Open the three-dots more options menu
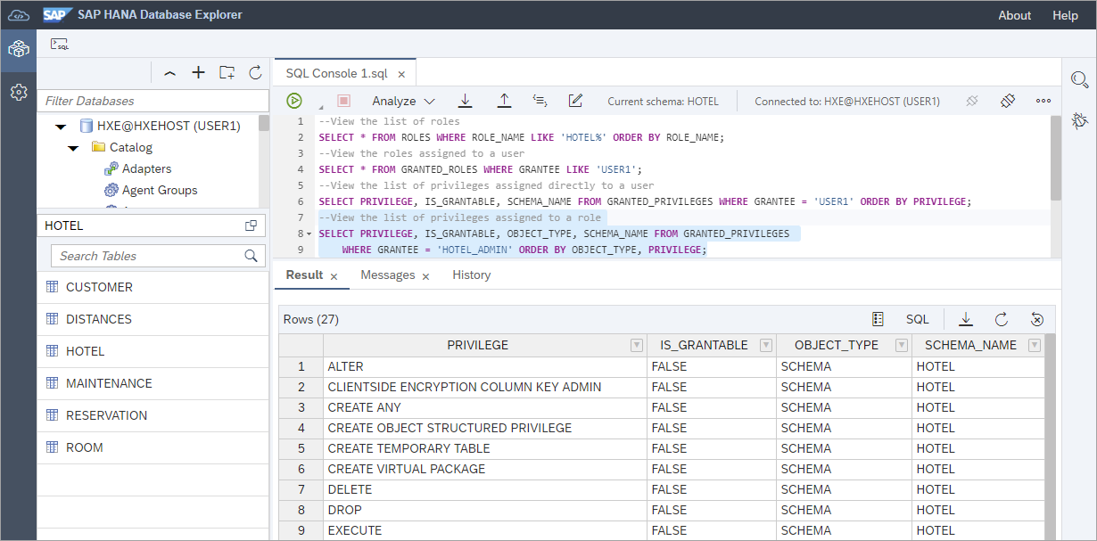1097x541 pixels. click(1043, 102)
